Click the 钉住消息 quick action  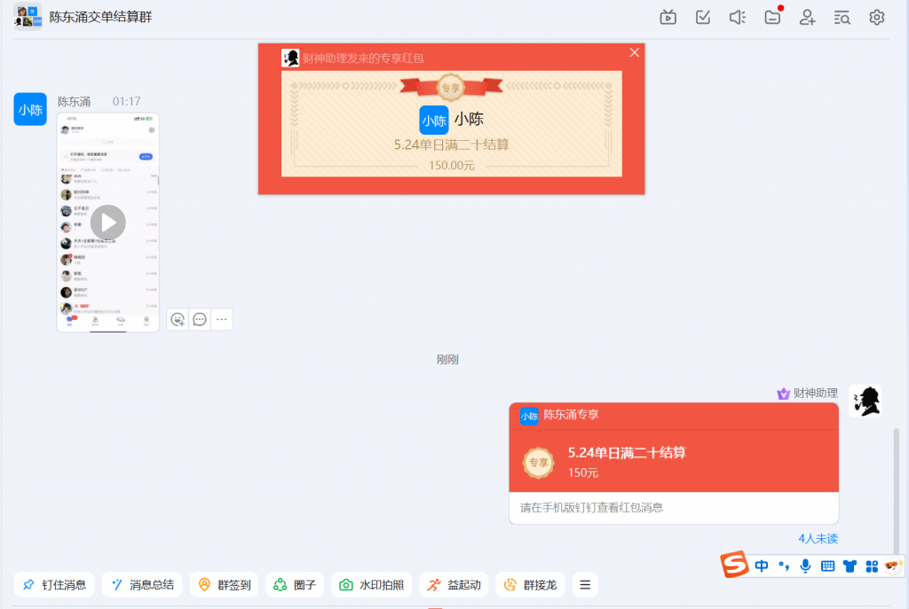[54, 585]
